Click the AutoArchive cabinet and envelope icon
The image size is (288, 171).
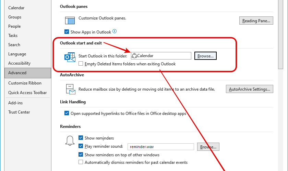[71, 89]
